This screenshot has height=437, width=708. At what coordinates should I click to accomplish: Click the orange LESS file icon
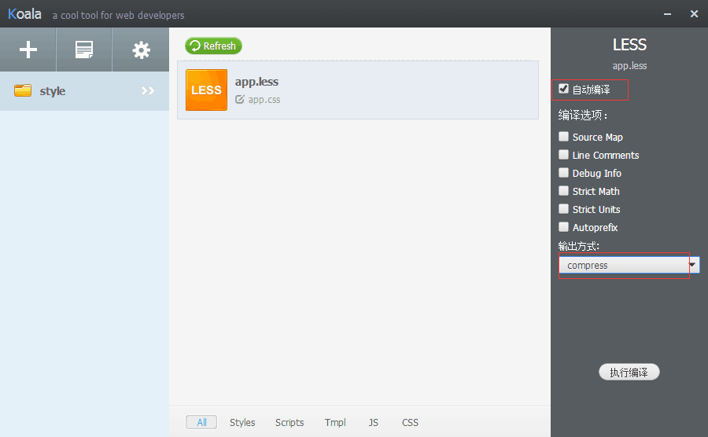click(x=206, y=90)
